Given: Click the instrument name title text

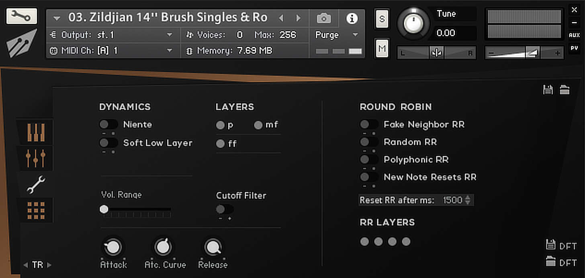Looking at the screenshot, I should coord(168,18).
